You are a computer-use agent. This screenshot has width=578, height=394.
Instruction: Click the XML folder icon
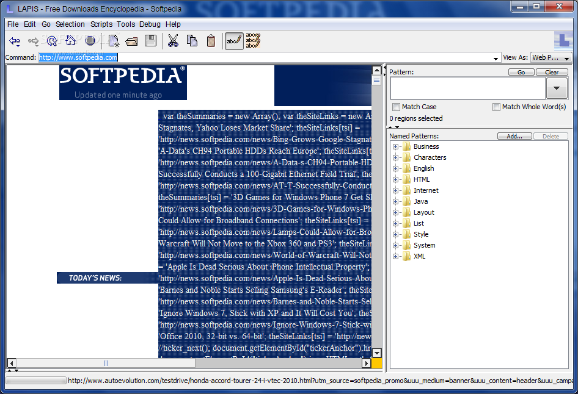[406, 256]
